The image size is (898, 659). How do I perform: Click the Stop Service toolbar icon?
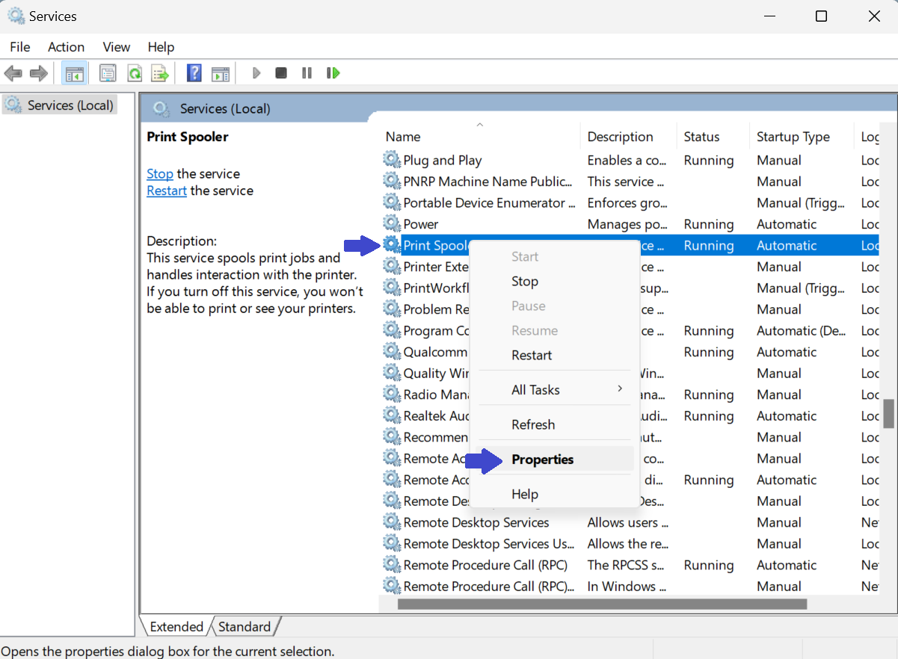point(281,72)
